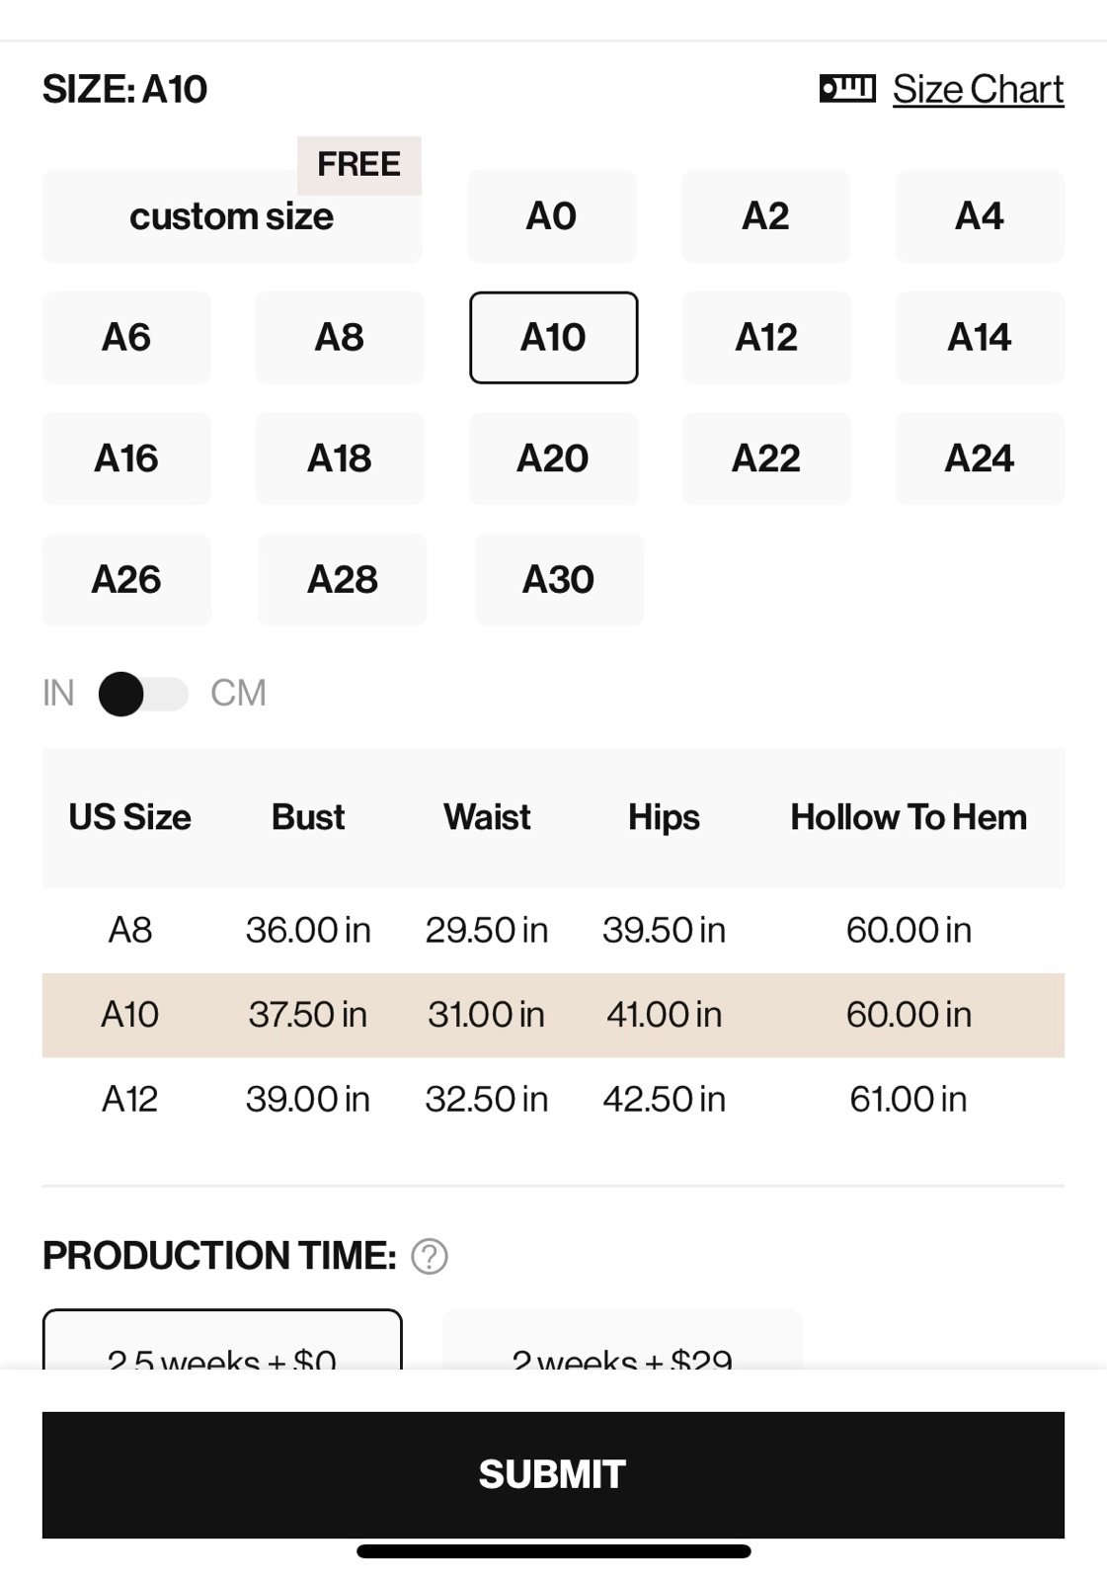Image resolution: width=1107 pixels, height=1581 pixels.
Task: Select 2 weeks + $29 production option
Action: click(622, 1342)
